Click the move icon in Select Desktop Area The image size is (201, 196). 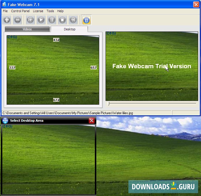pos(5,121)
